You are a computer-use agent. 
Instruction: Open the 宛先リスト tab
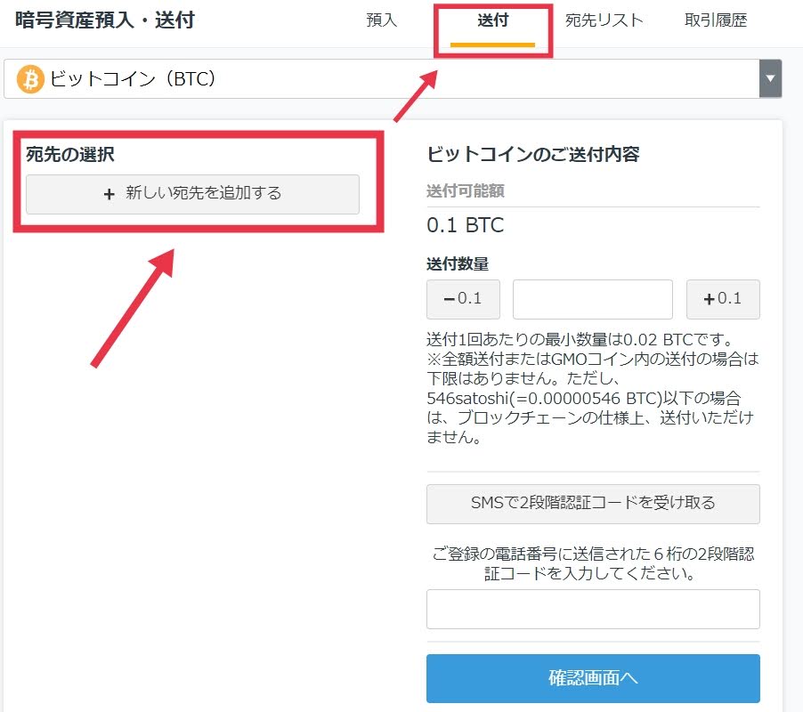click(x=604, y=20)
